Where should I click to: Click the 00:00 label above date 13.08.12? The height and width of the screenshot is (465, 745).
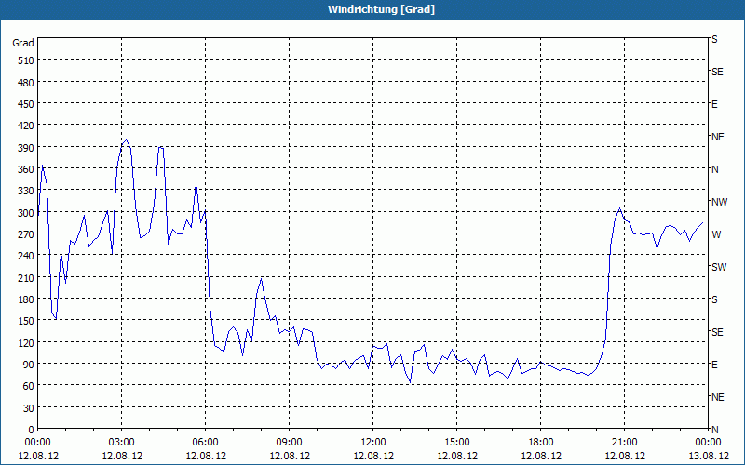click(x=708, y=443)
